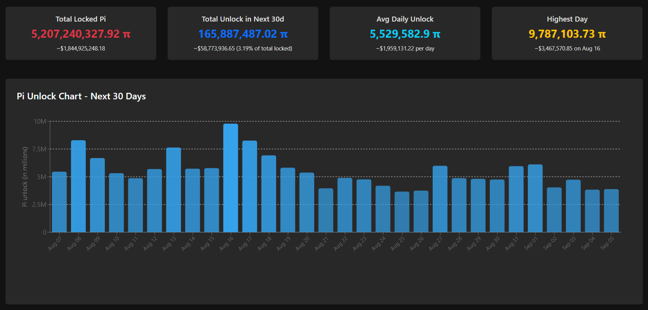
Task: Select the Aug 08 bar in chart
Action: pyautogui.click(x=78, y=186)
